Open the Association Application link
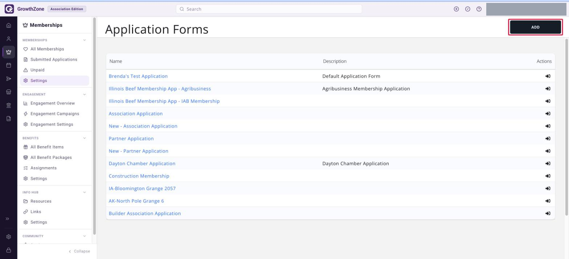This screenshot has height=259, width=569. [136, 114]
